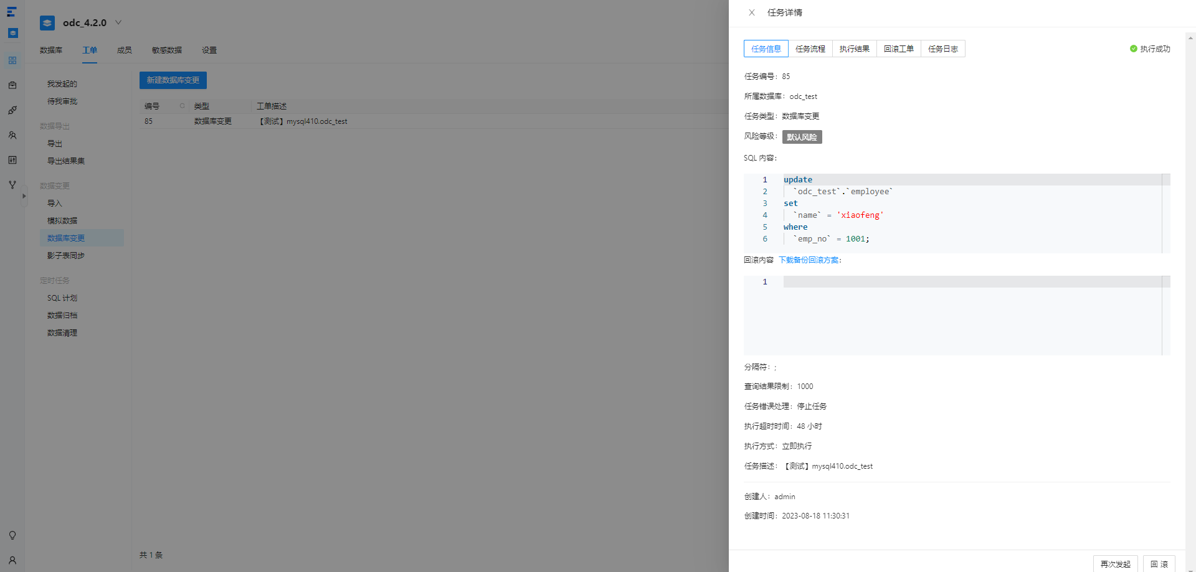
Task: Open the branch-shaped icon in sidebar
Action: (12, 185)
